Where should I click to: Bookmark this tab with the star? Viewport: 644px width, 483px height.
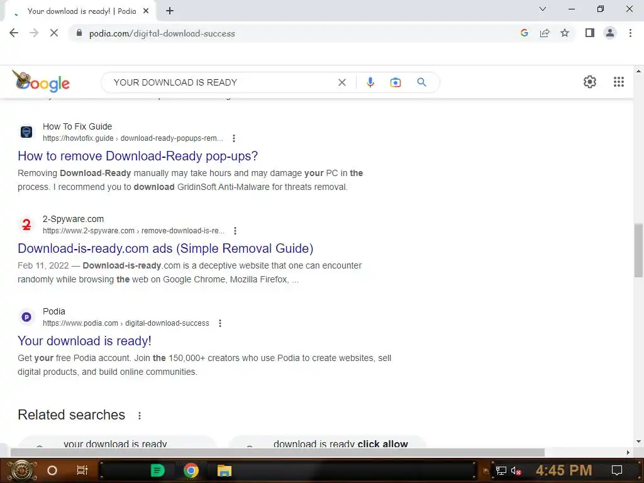click(x=565, y=33)
